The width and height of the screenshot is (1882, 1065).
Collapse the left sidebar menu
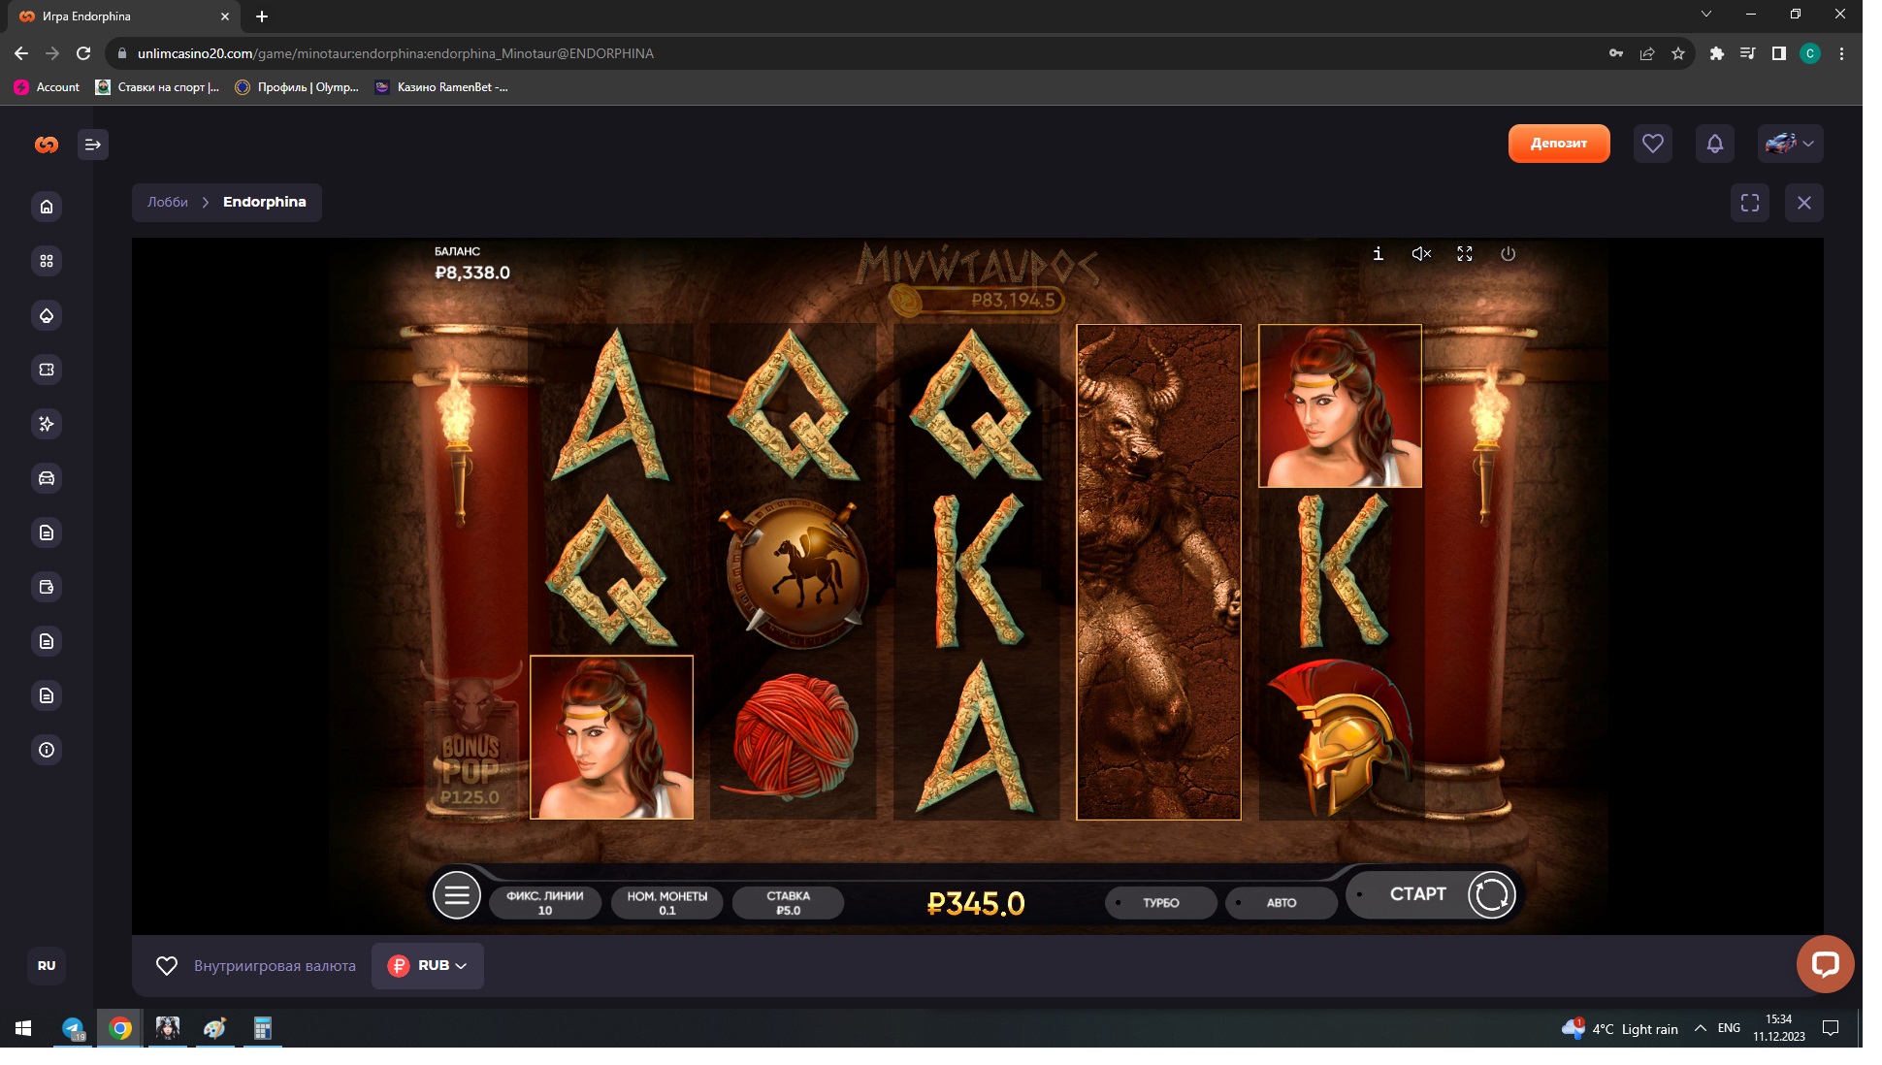click(x=93, y=145)
